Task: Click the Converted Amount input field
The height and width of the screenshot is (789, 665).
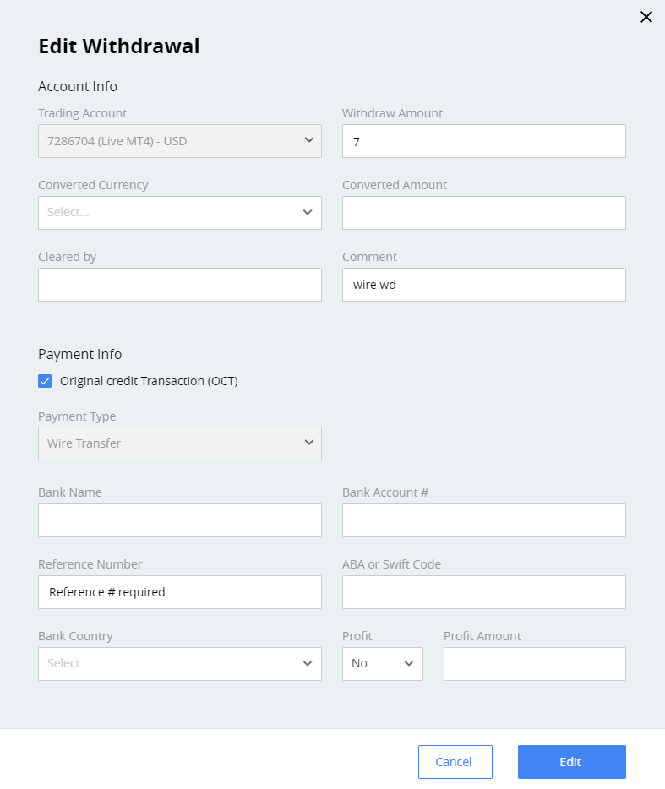Action: tap(483, 213)
